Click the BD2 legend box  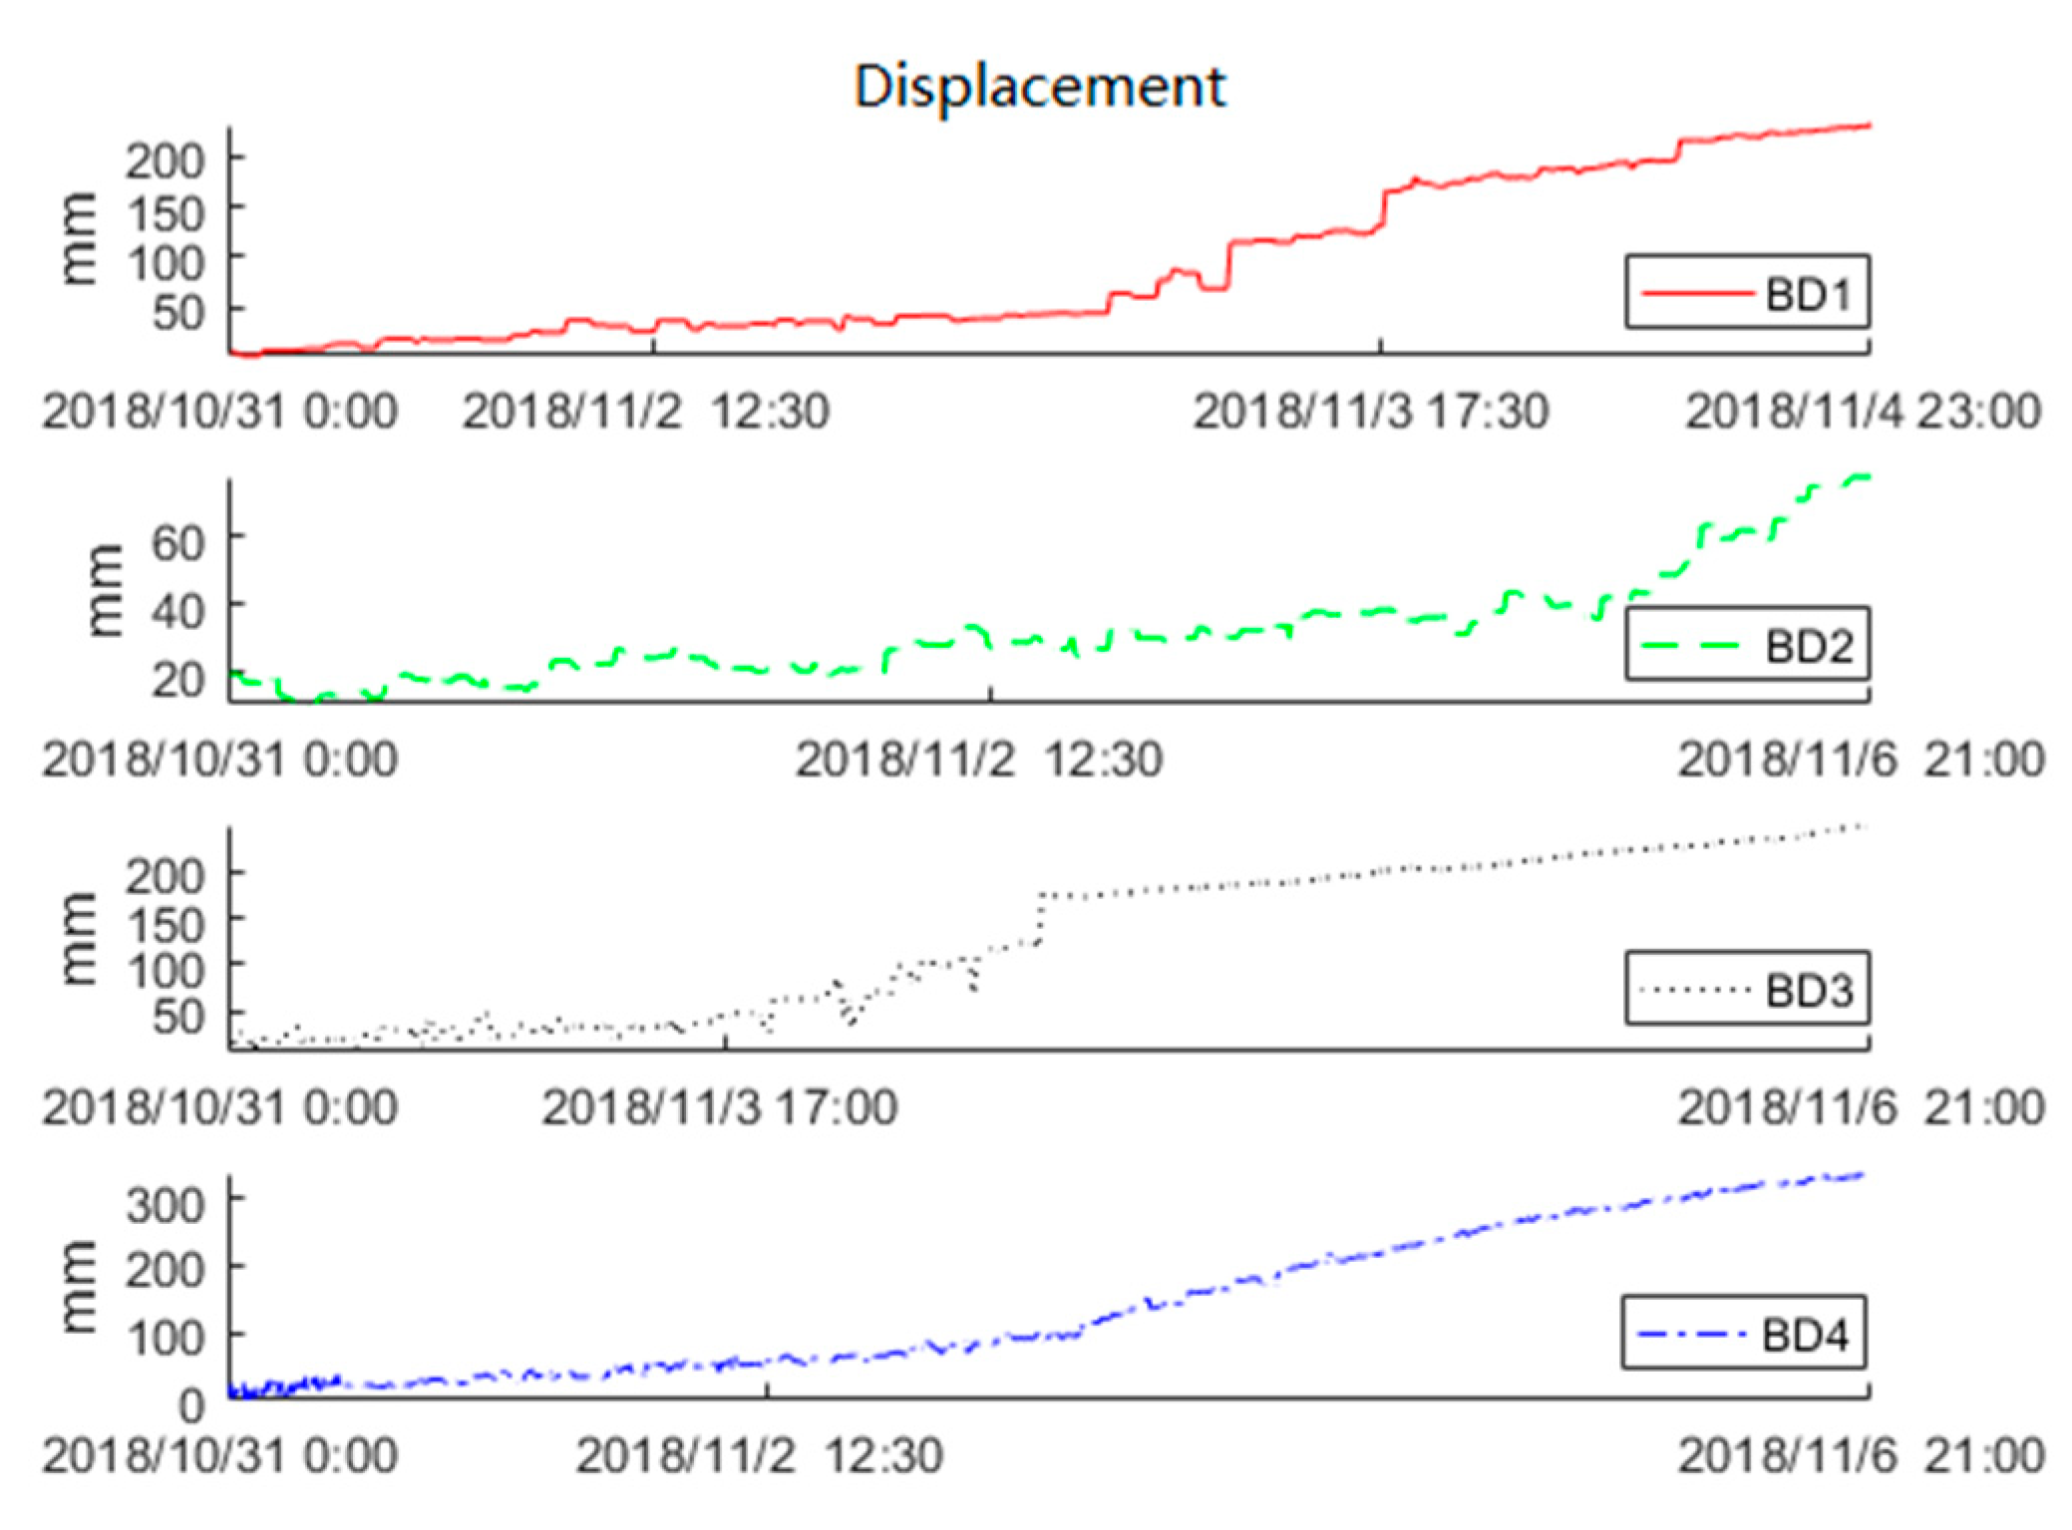point(1747,644)
